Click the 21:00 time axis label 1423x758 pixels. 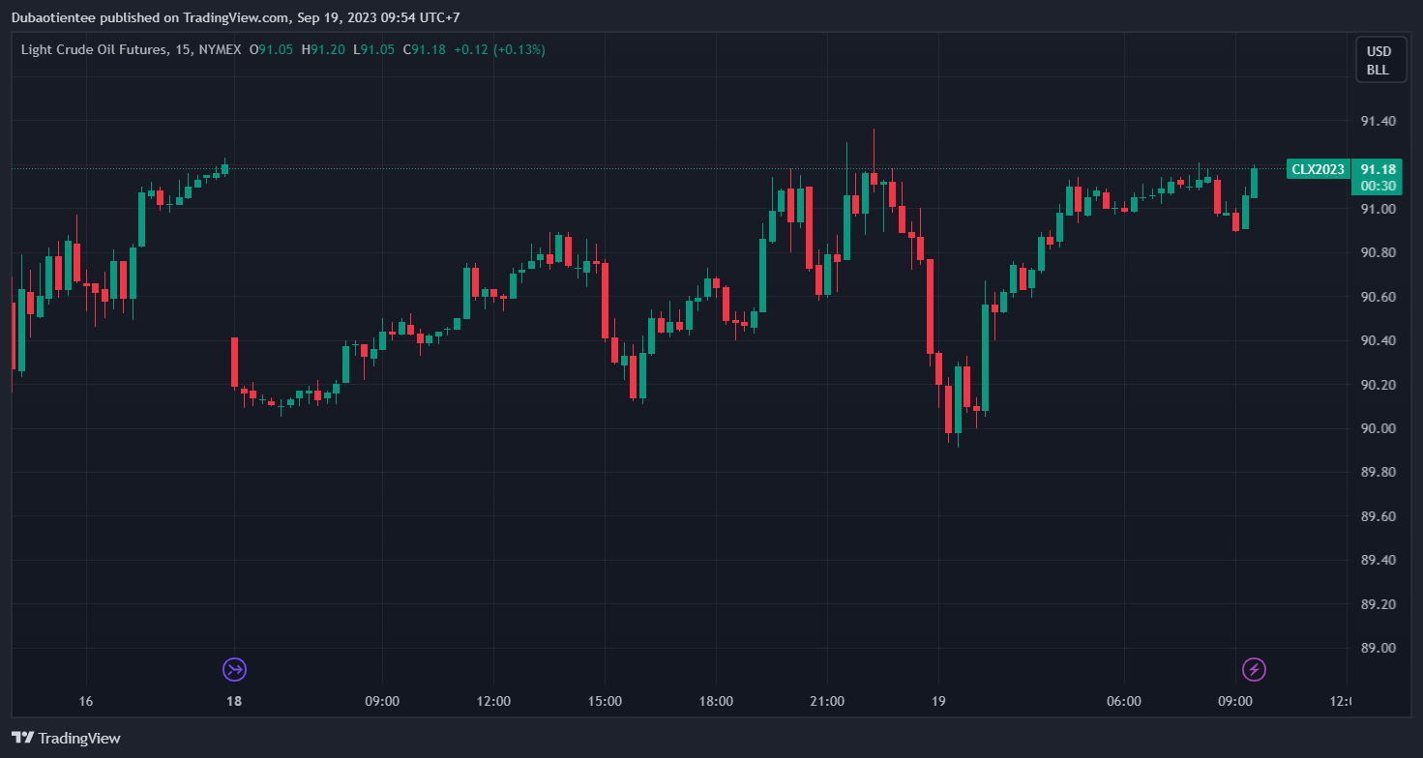(x=827, y=701)
